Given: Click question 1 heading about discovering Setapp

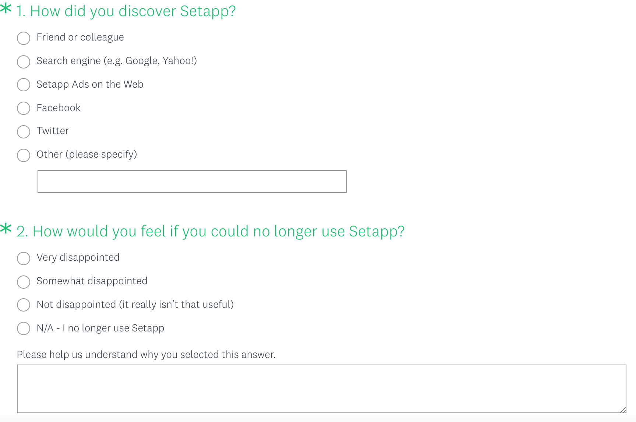Looking at the screenshot, I should pos(126,11).
